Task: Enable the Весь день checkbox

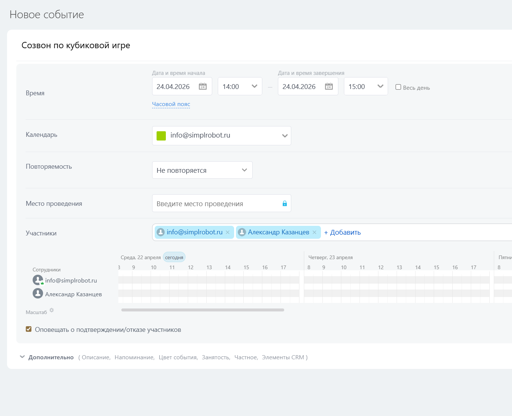Action: [x=398, y=87]
